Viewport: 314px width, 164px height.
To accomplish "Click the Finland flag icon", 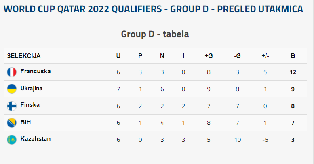I will [12, 106].
